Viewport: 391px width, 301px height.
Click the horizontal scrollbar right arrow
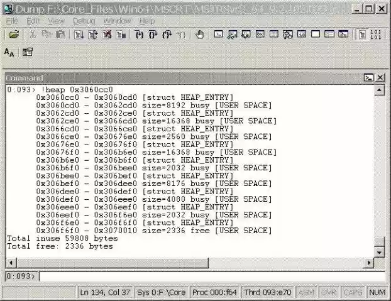point(369,263)
